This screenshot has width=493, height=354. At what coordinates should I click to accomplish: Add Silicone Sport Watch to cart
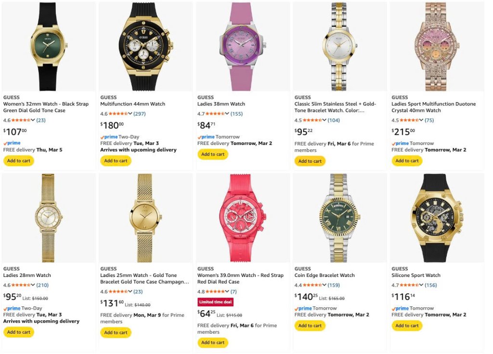tap(407, 326)
